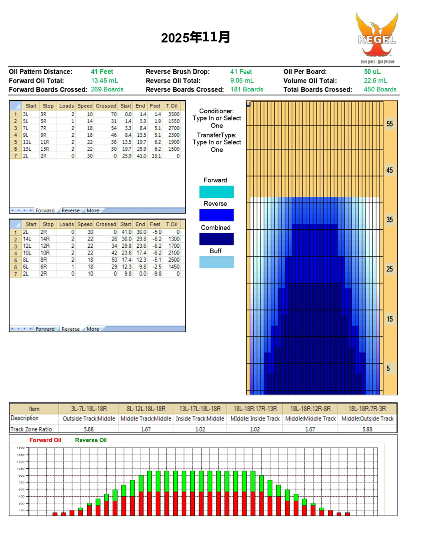Click the Kegel phoenix logo
Screen dimensions: 432x560
coord(377,38)
